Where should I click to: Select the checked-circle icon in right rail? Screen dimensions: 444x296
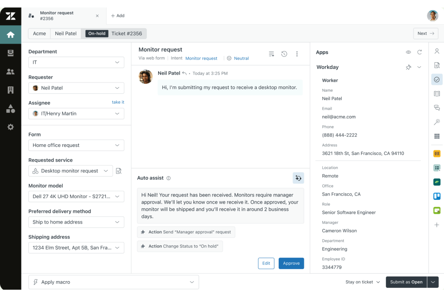(x=437, y=79)
